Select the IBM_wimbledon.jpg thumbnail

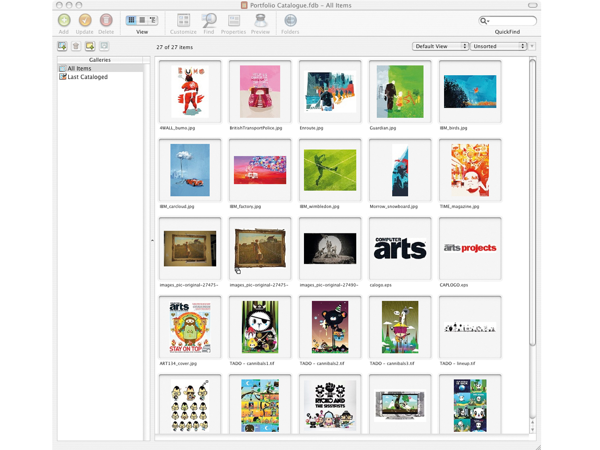330,170
